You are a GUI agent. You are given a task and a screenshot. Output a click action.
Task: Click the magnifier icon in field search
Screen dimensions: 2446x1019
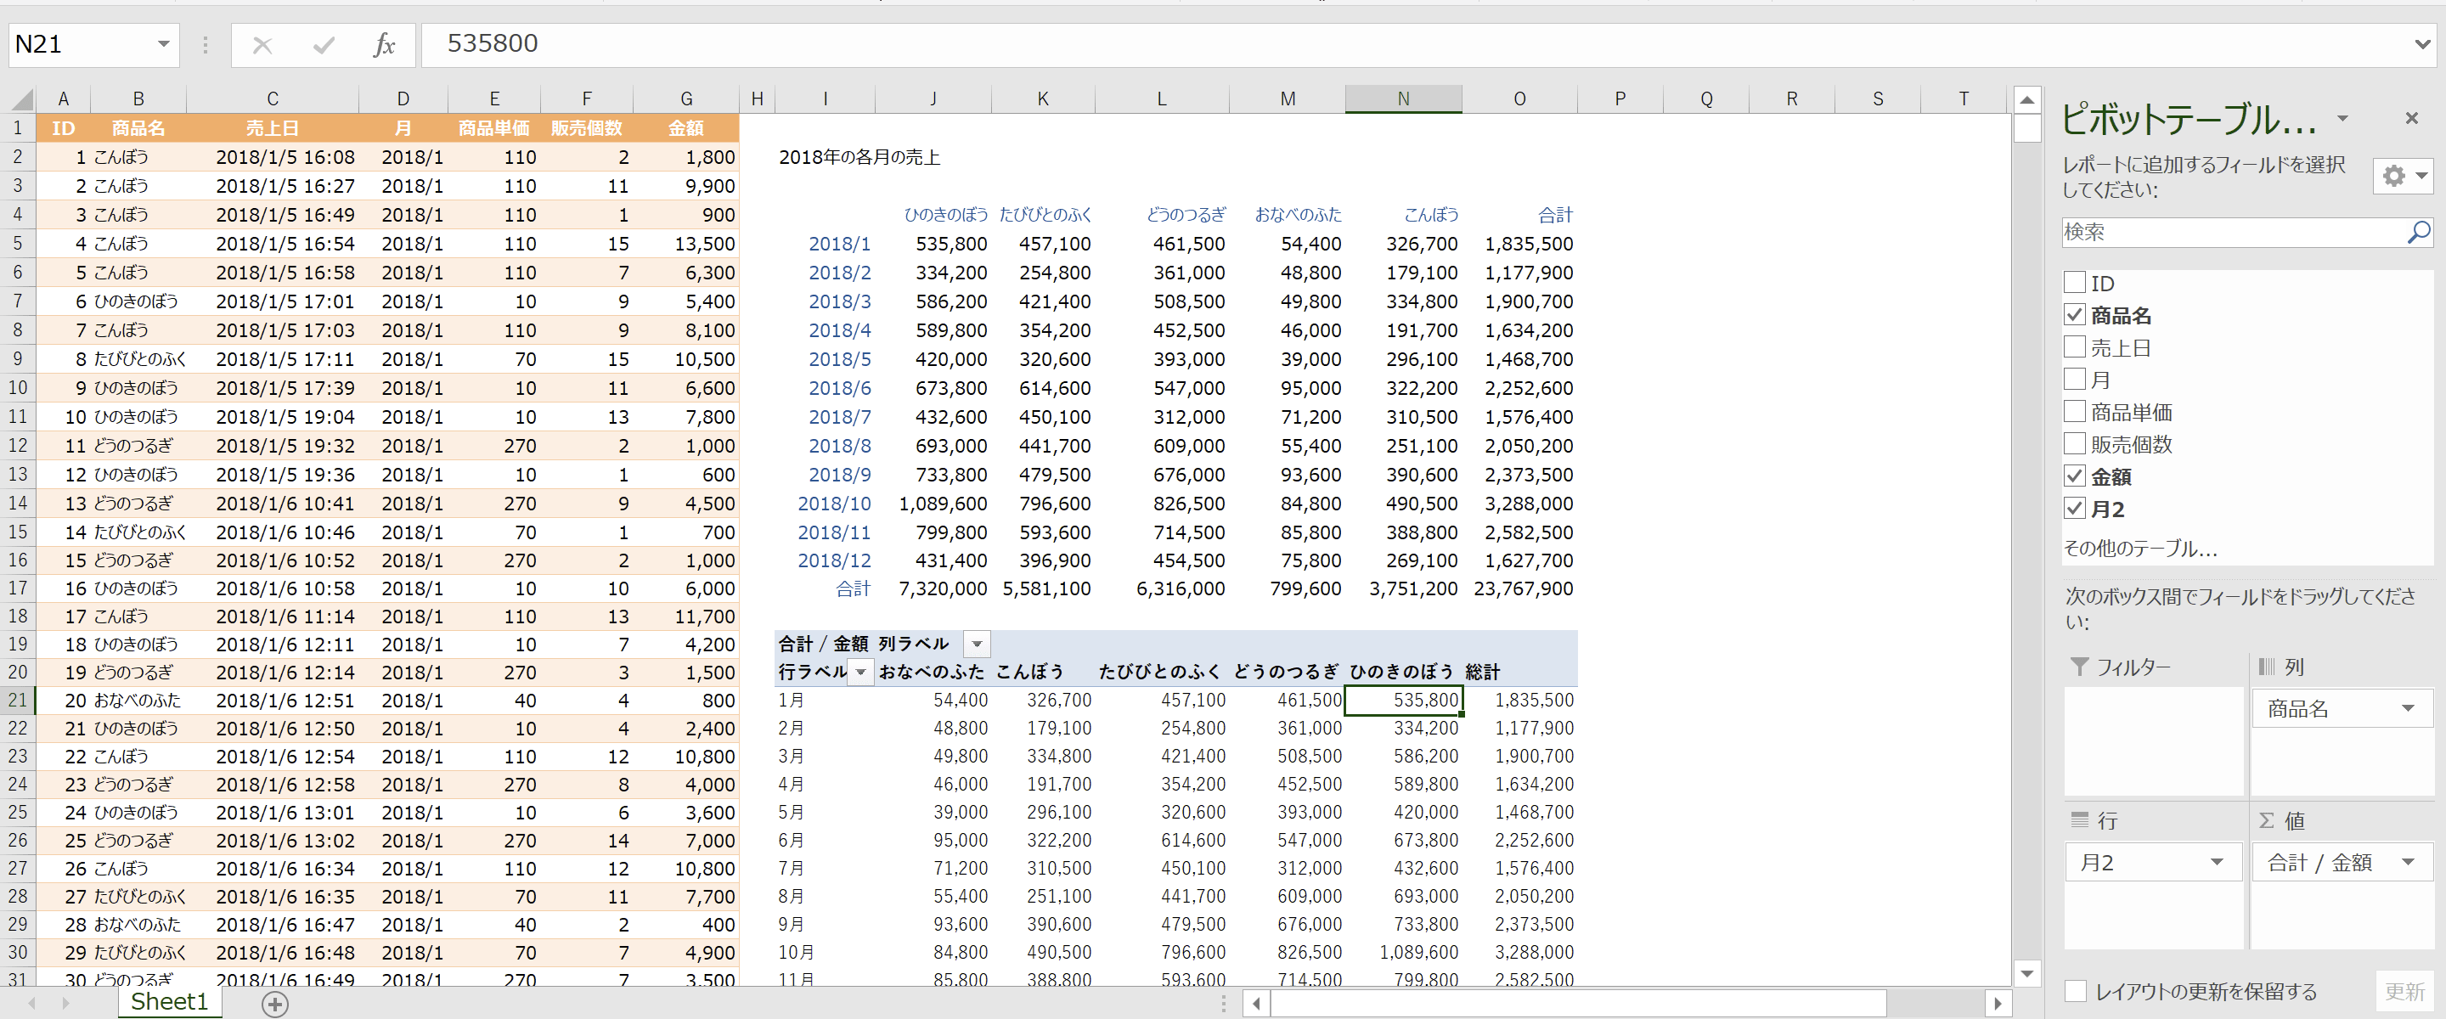point(2419,232)
